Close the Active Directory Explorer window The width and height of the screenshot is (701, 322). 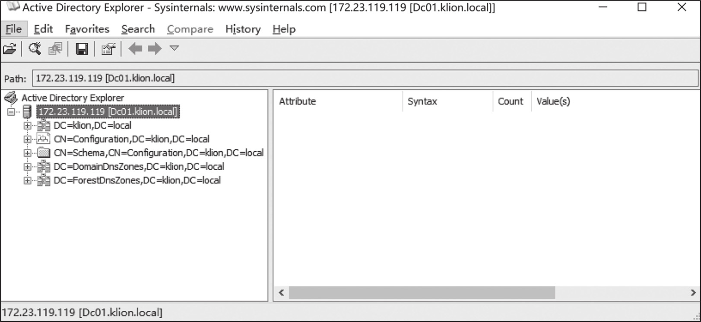click(x=682, y=7)
